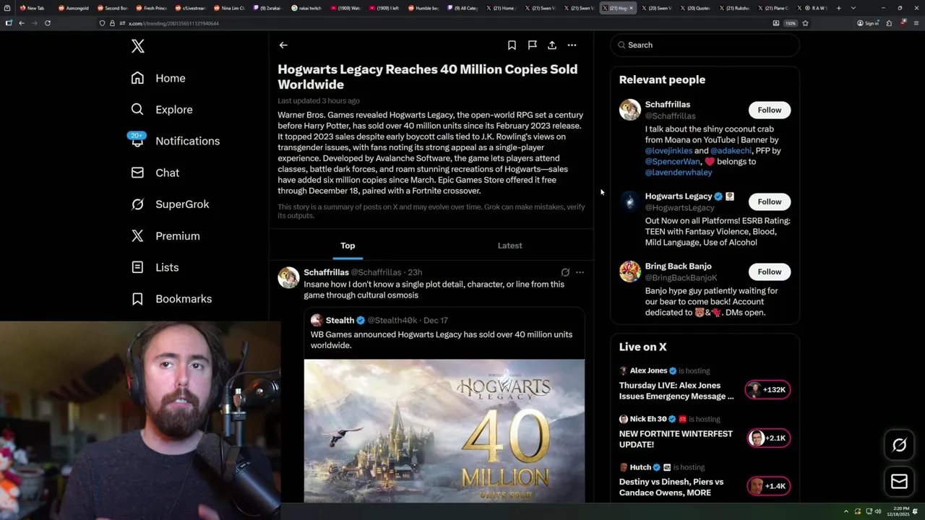
Task: Open the Explore page in sidebar
Action: [162, 110]
